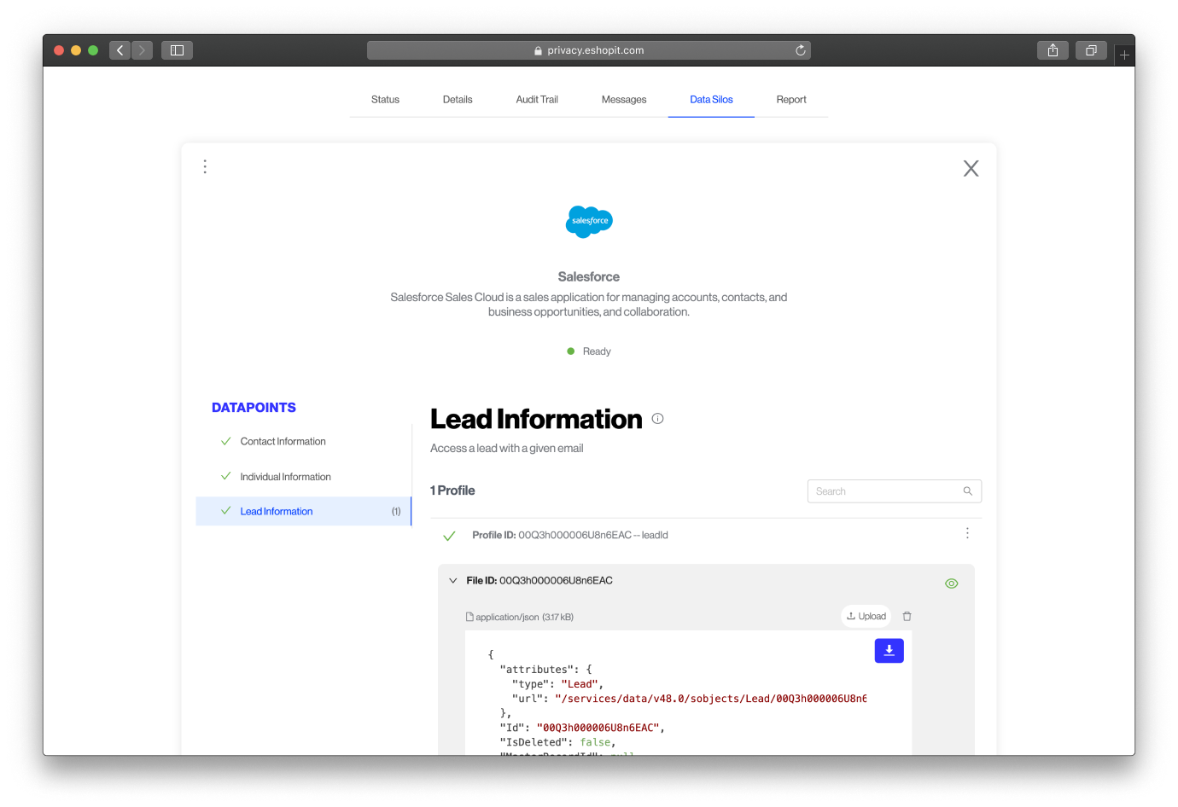Close the Salesforce data silo panel

click(x=971, y=168)
